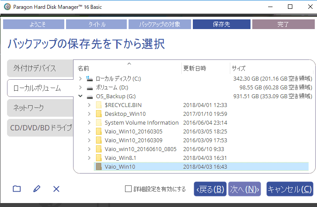Viewport: 317px width, 207px height.
Task: Select the ネットワーク tab
Action: click(40, 107)
